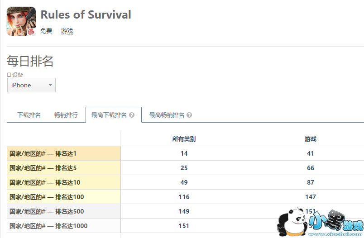Select the 最高下载排名 tab
The height and width of the screenshot is (238, 364).
(x=109, y=115)
